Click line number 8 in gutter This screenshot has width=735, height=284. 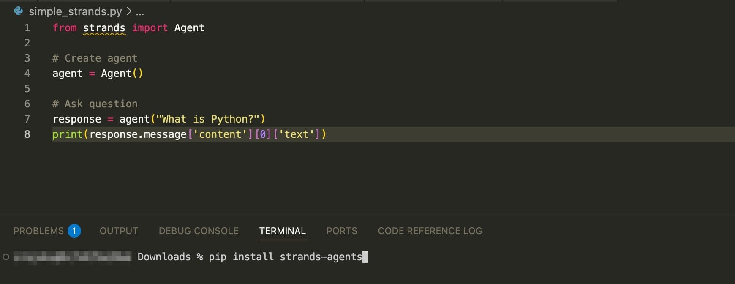coord(27,134)
